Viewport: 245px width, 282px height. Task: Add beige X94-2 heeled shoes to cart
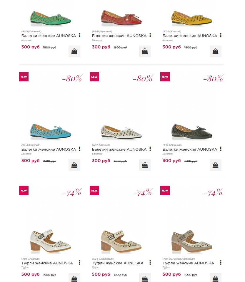(145, 278)
